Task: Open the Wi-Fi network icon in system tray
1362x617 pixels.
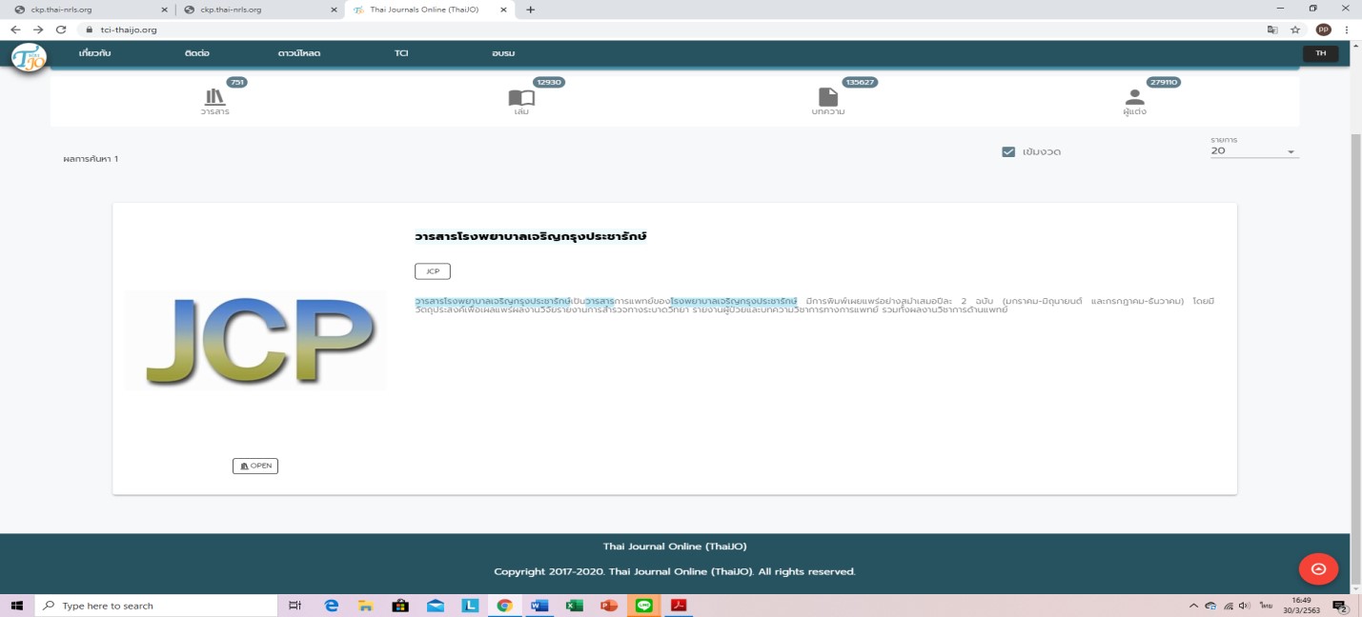Action: (x=1229, y=606)
